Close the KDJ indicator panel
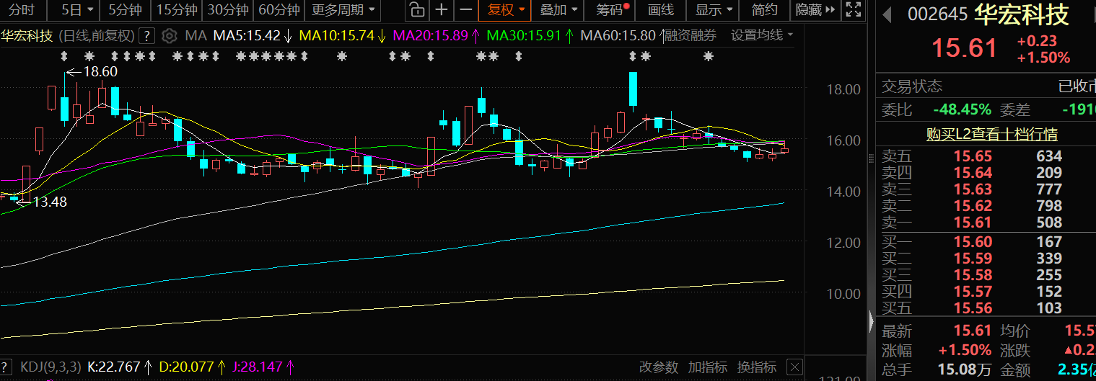This screenshot has height=381, width=1096. coord(794,367)
